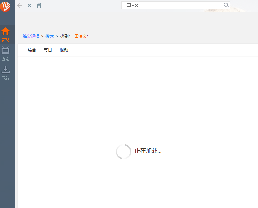Click the 正在加载... loading text
The width and height of the screenshot is (258, 208).
148,151
